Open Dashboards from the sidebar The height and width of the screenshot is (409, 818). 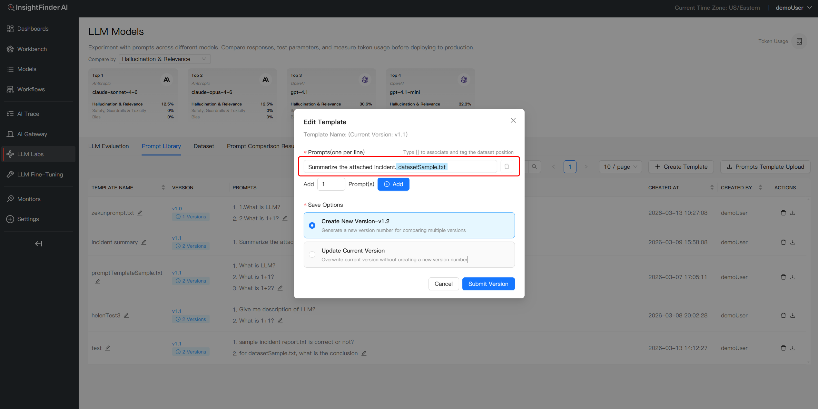tap(33, 29)
